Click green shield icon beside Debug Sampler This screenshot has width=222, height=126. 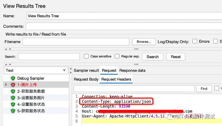tap(13, 78)
